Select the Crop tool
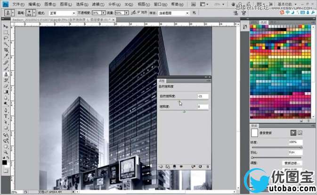 (x=6, y=50)
